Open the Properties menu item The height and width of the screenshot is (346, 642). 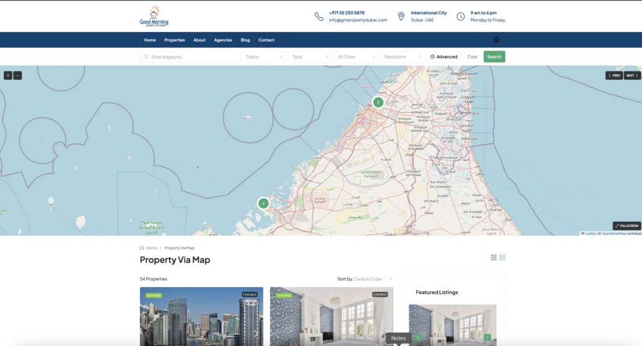(174, 40)
